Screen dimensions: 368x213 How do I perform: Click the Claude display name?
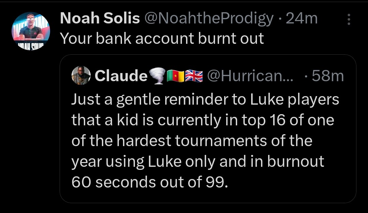(121, 76)
